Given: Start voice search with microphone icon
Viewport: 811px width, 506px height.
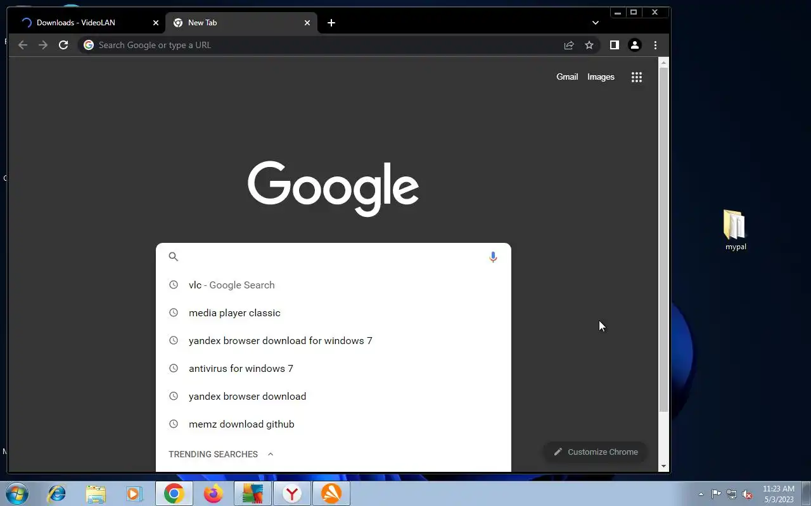Looking at the screenshot, I should click(493, 257).
